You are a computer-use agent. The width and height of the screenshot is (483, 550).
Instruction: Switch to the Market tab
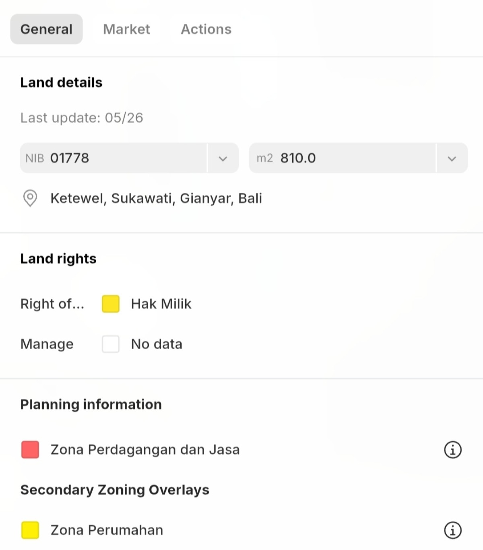click(126, 29)
